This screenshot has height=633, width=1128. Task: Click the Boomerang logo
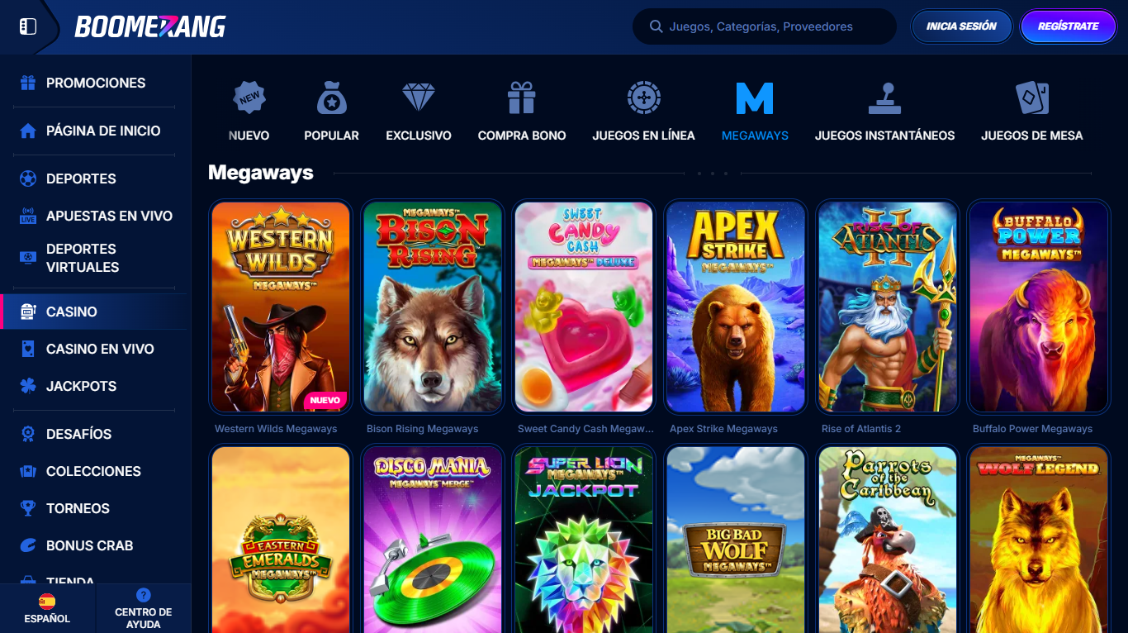point(150,26)
